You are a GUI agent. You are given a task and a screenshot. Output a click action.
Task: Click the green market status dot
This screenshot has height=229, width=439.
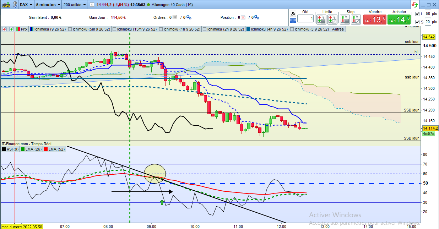[148, 5]
